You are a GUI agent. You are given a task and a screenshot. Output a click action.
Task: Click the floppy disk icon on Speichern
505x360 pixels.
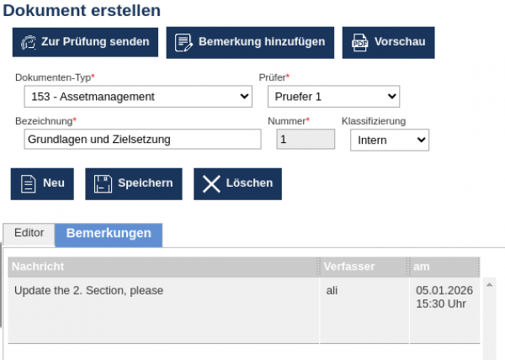point(103,183)
